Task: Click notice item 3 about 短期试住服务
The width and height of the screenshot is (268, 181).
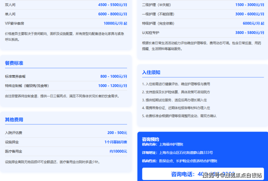Action: click(174, 100)
